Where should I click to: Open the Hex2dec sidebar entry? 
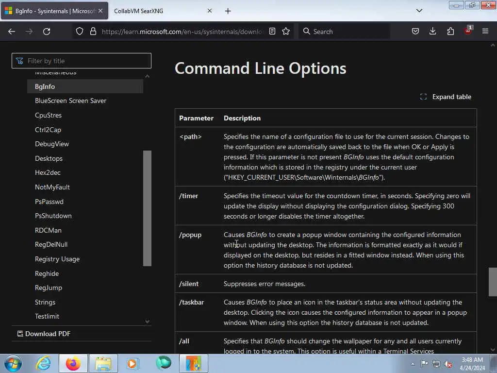coord(48,172)
